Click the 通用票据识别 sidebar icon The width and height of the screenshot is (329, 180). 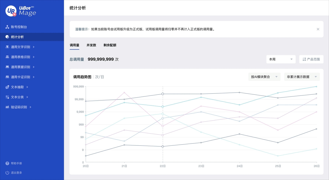(x=7, y=67)
